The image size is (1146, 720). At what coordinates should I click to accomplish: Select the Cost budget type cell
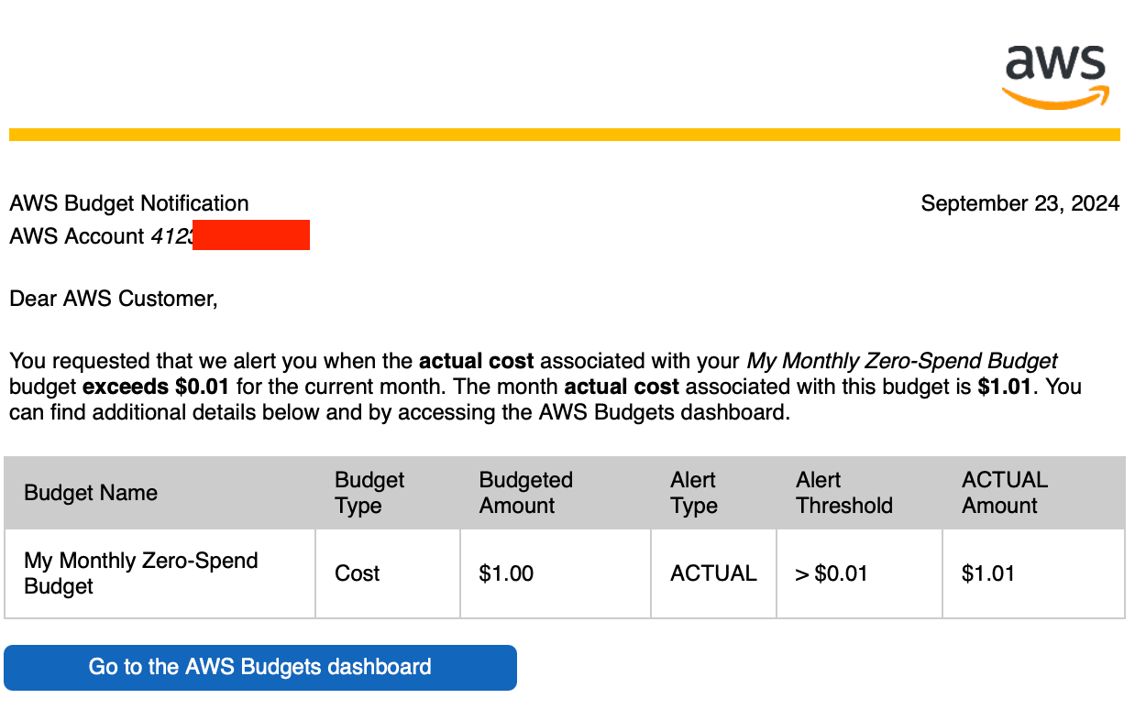358,573
